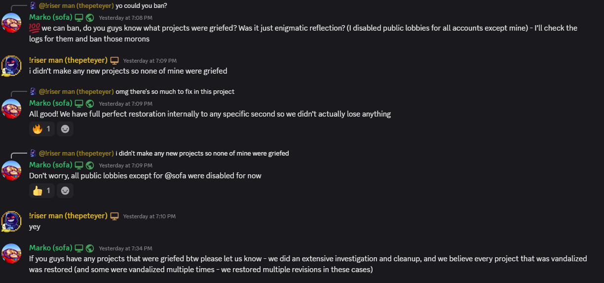Click globe icon beside Marko at 7:34 PM
The width and height of the screenshot is (604, 283).
[x=90, y=248]
